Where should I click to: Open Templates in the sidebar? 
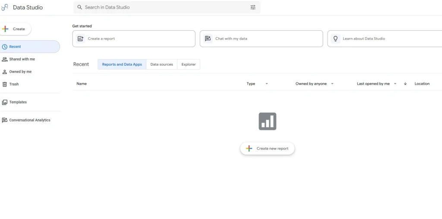[30, 102]
